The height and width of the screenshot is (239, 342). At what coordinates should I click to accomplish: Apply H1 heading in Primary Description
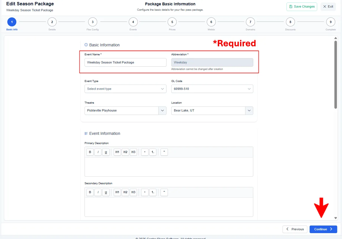click(117, 152)
